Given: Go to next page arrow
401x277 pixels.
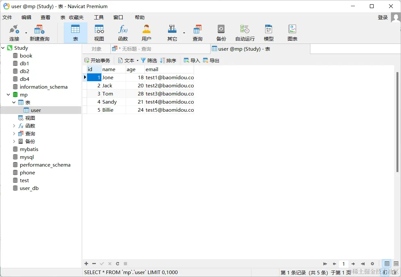Looking at the screenshot, I should click(353, 264).
